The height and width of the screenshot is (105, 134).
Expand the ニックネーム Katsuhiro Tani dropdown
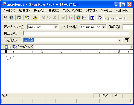(x=103, y=27)
